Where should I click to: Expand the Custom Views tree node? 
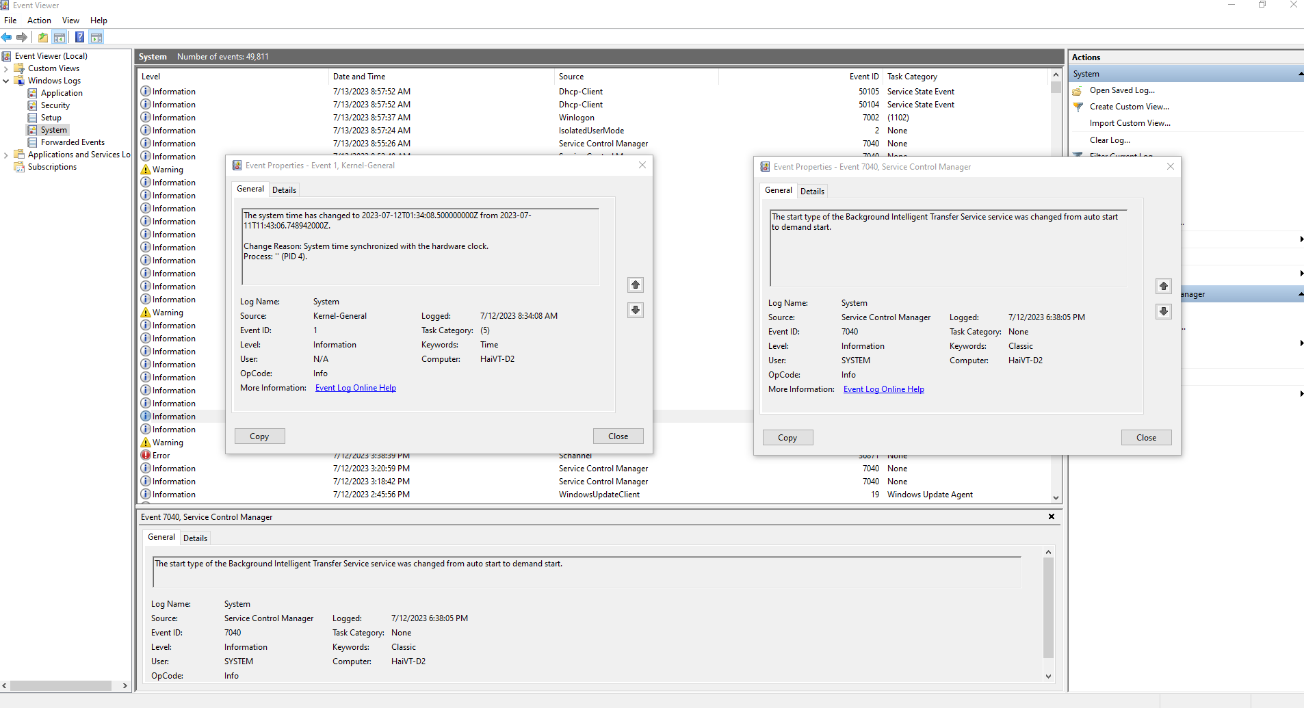[6, 68]
